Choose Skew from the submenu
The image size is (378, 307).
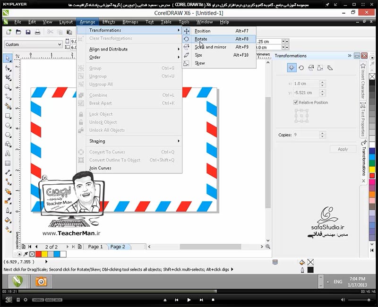coord(219,63)
